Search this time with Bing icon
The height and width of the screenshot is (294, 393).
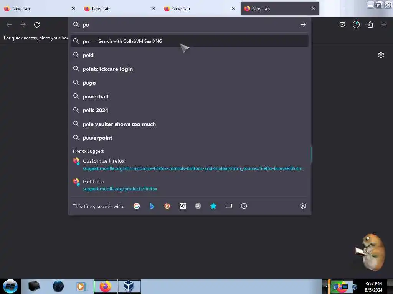click(x=152, y=206)
